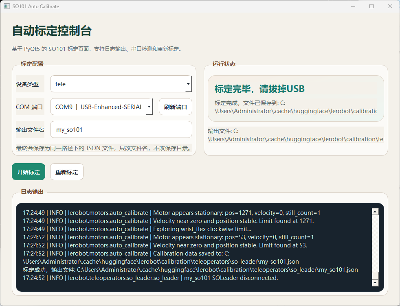Close the SO101 Auto Calibrate window
400x306 pixels.
(390, 6)
